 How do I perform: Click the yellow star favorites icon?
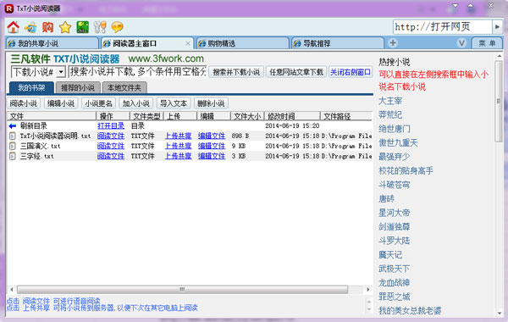point(65,27)
